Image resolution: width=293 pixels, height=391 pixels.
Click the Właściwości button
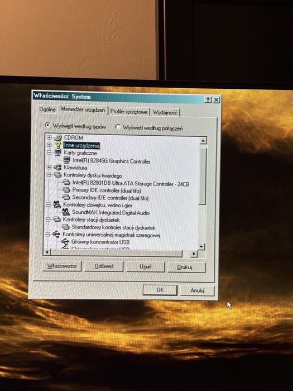coord(62,266)
